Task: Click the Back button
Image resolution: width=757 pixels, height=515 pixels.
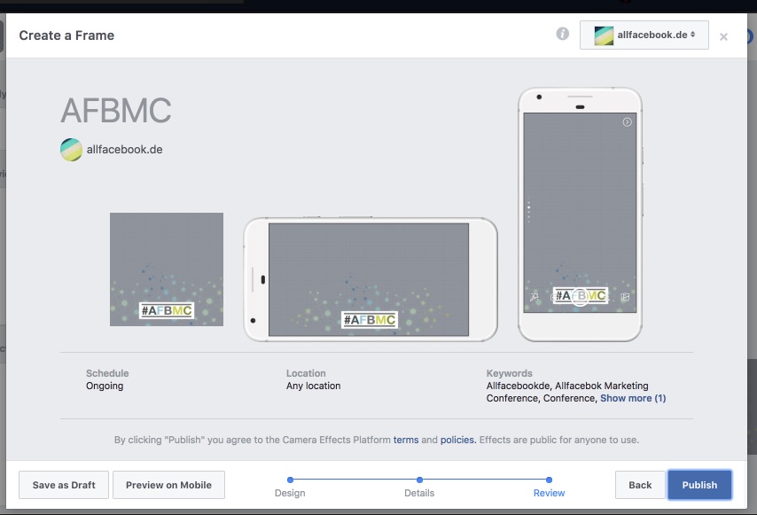Action: [x=640, y=485]
